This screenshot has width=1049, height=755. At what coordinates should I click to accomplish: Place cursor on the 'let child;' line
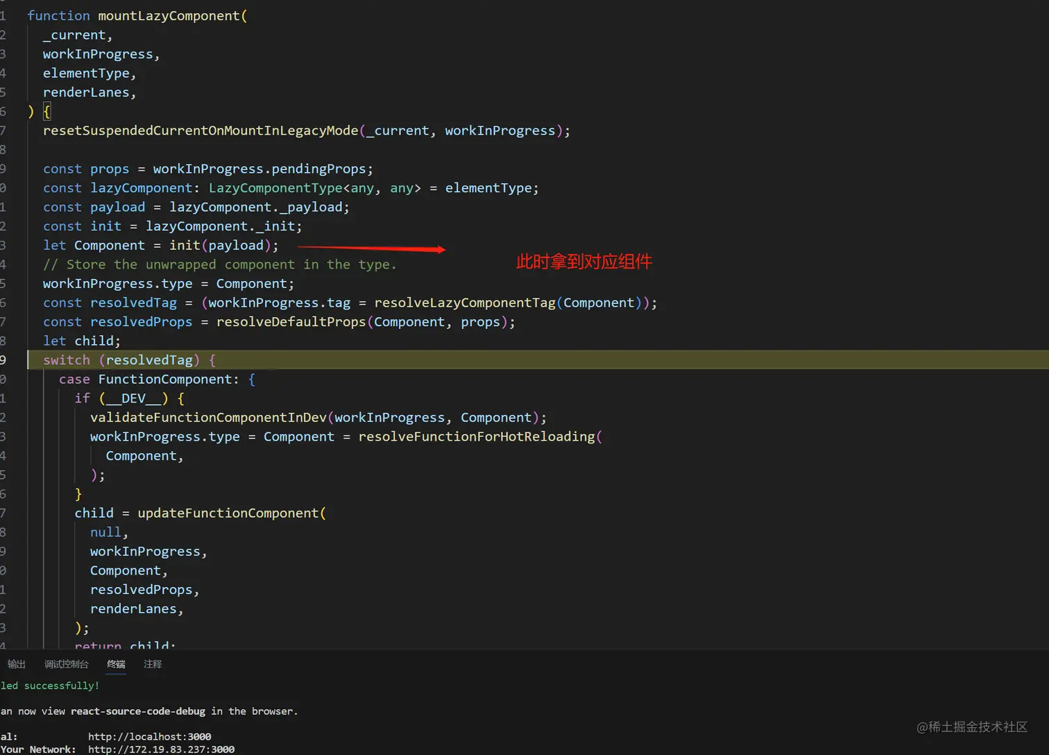point(82,341)
